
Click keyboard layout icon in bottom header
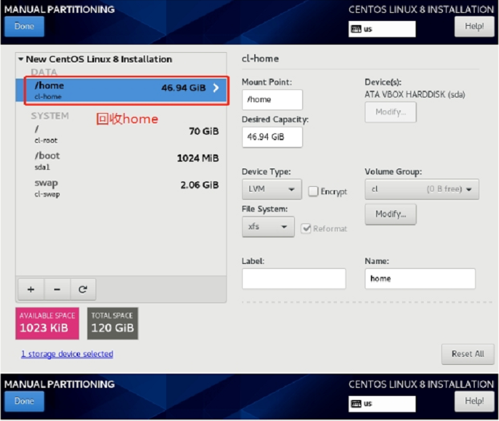click(x=356, y=403)
